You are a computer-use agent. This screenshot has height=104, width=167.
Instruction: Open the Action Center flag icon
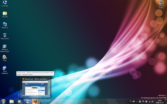(x=143, y=102)
